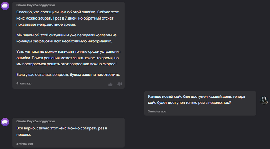Click the "a minute ago" timestamp

pyautogui.click(x=25, y=144)
